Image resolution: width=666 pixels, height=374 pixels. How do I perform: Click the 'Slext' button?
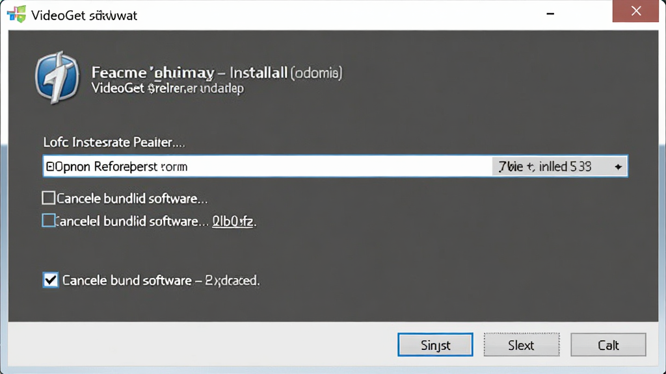pyautogui.click(x=521, y=345)
